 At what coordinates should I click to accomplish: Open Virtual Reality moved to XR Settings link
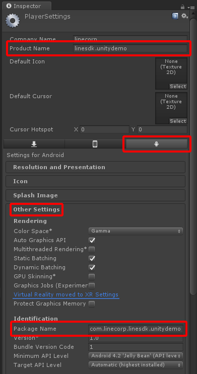coord(66,294)
